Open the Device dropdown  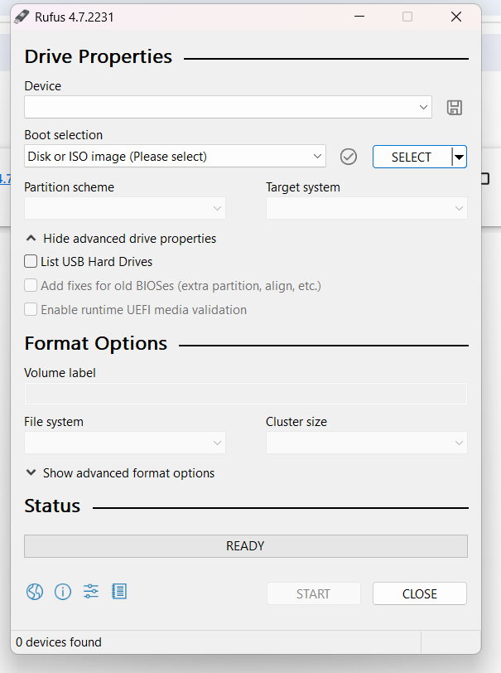coord(228,107)
